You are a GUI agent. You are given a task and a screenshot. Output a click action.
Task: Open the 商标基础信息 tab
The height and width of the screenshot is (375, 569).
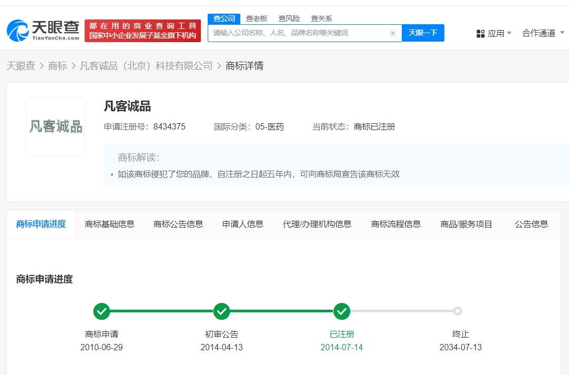point(109,224)
